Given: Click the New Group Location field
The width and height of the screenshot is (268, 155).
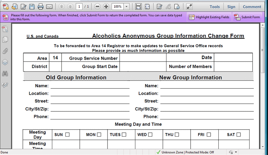Looking at the screenshot, I should [x=207, y=93].
